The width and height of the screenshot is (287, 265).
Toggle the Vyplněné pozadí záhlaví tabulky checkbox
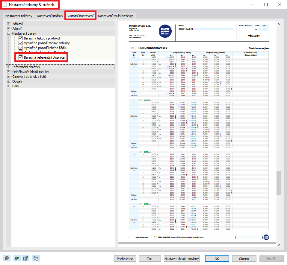click(21, 43)
